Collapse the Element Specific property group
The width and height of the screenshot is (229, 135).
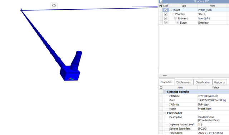coord(165,92)
